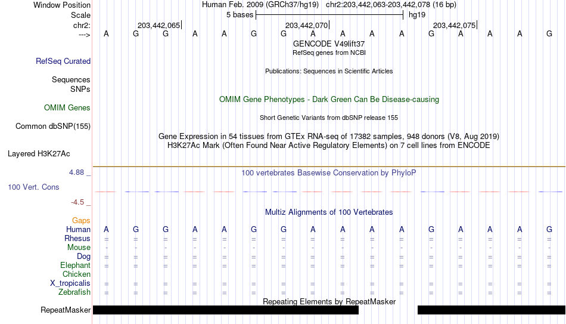The image size is (566, 324).
Task: Click the 4.88 PhyloP upper scale value
Action: (x=76, y=172)
